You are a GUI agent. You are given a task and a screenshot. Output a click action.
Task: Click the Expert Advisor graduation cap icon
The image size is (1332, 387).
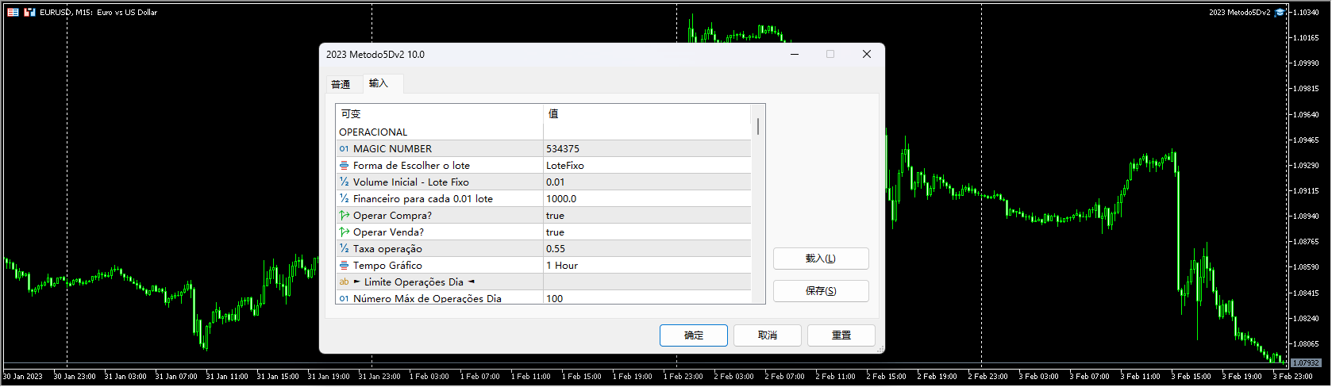coord(1280,12)
